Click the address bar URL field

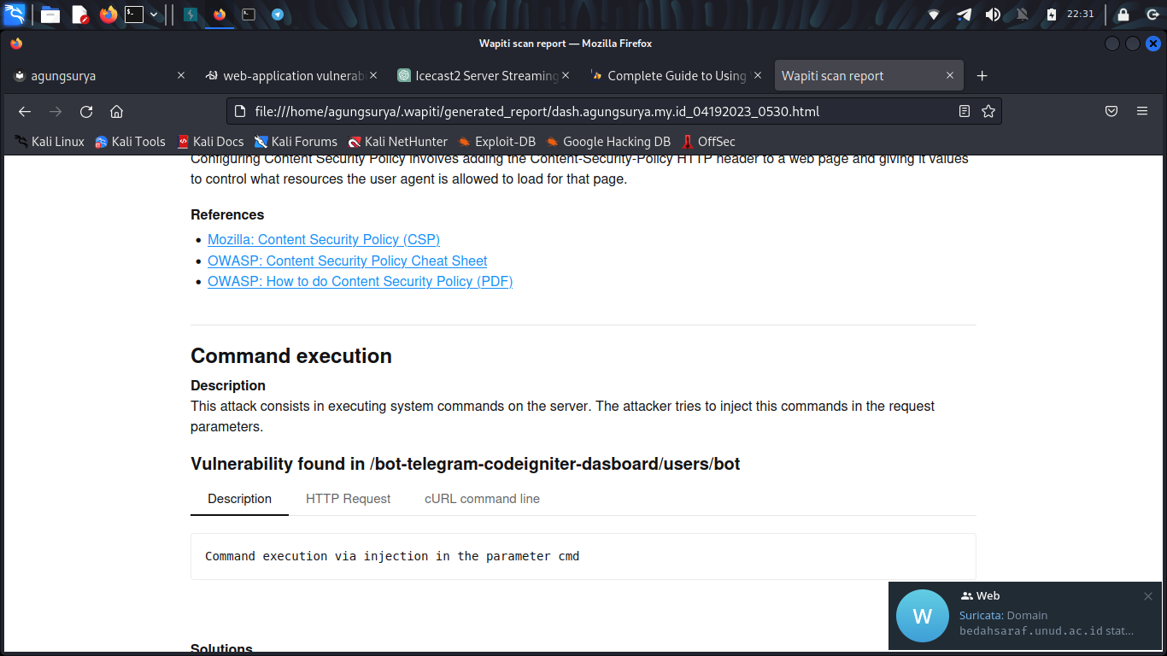tap(589, 111)
